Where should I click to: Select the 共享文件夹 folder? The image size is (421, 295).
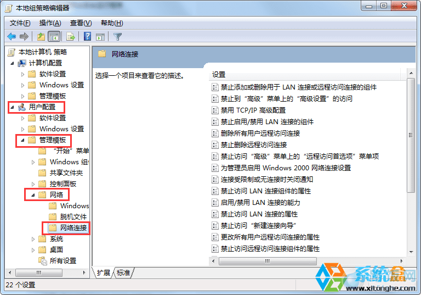click(66, 173)
